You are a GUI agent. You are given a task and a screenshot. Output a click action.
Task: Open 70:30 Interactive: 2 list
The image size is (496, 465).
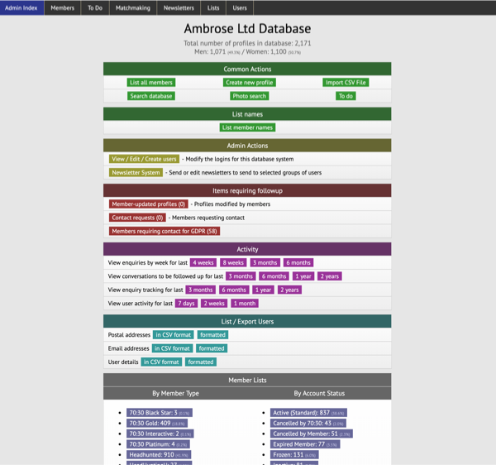pyautogui.click(x=160, y=434)
